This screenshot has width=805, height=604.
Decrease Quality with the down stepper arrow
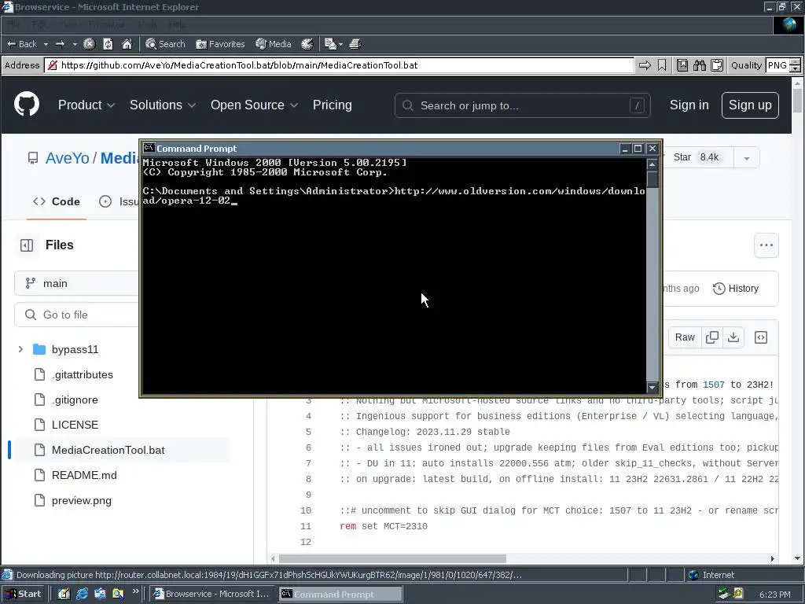[x=795, y=69]
